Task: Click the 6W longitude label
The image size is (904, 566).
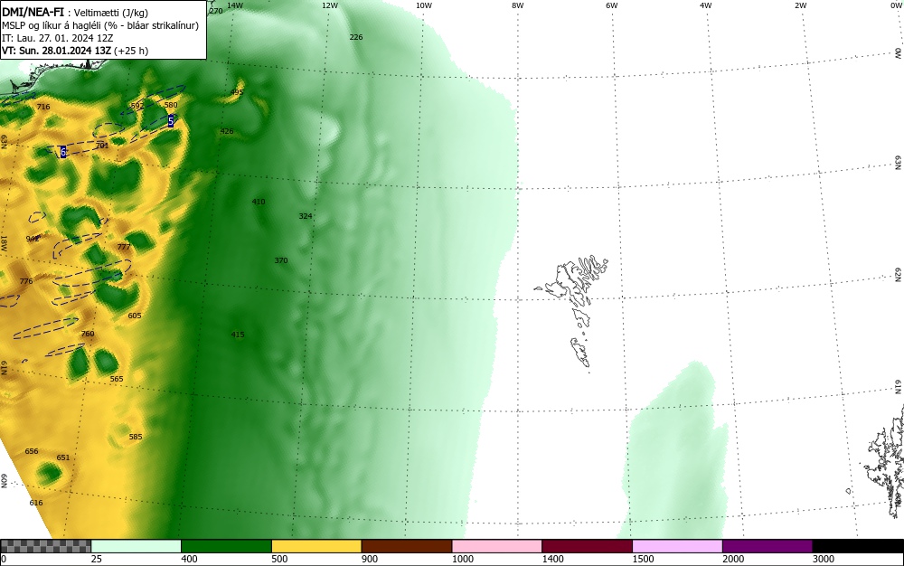Action: point(612,5)
